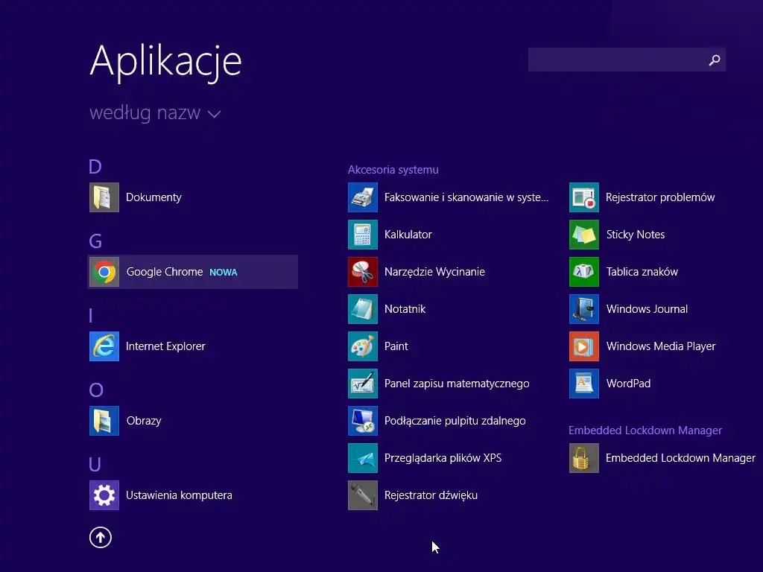
Task: Click the 'Narzędzie Wycinanie' label
Action: [x=434, y=272]
